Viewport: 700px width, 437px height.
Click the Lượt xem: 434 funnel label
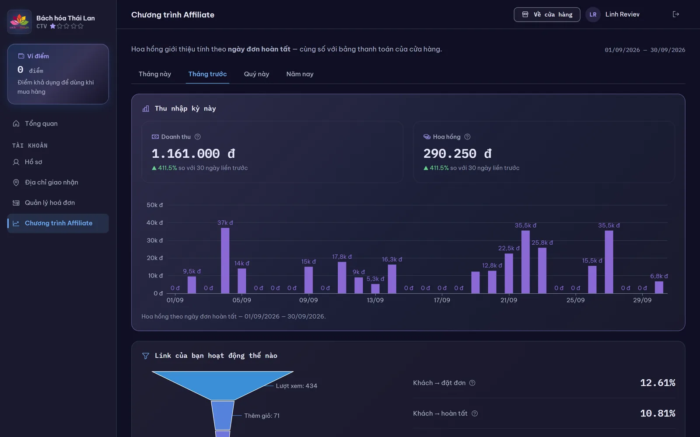click(x=296, y=386)
